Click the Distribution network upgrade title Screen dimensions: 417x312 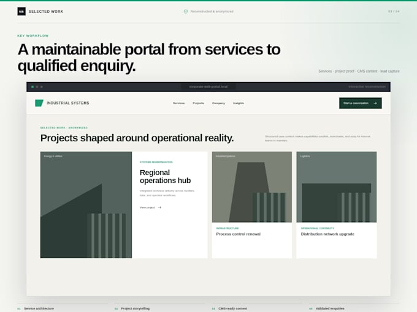pos(327,234)
